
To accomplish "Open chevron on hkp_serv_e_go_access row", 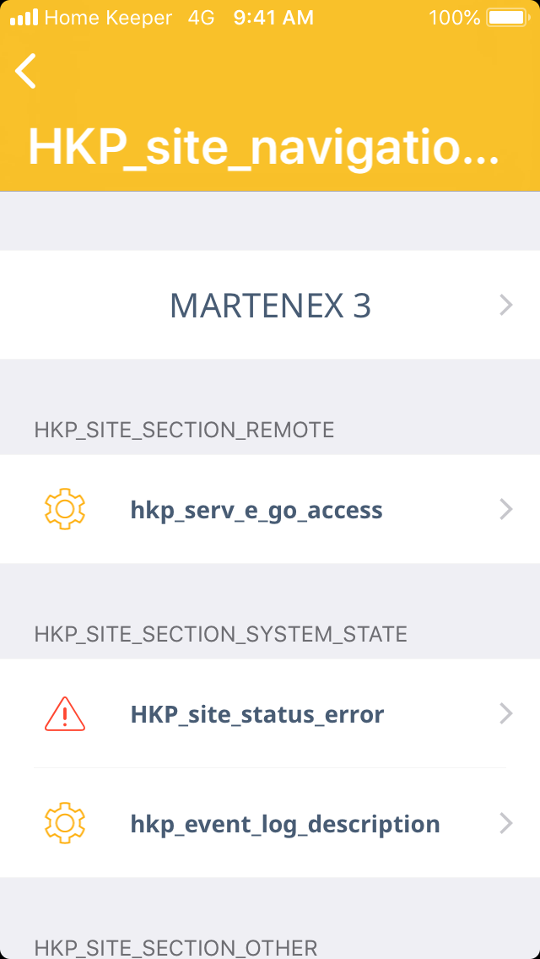I will point(505,509).
